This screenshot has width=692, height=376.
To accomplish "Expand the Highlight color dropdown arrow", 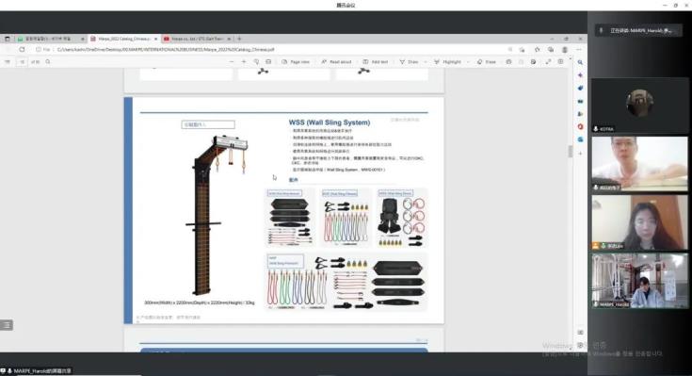I will point(467,62).
